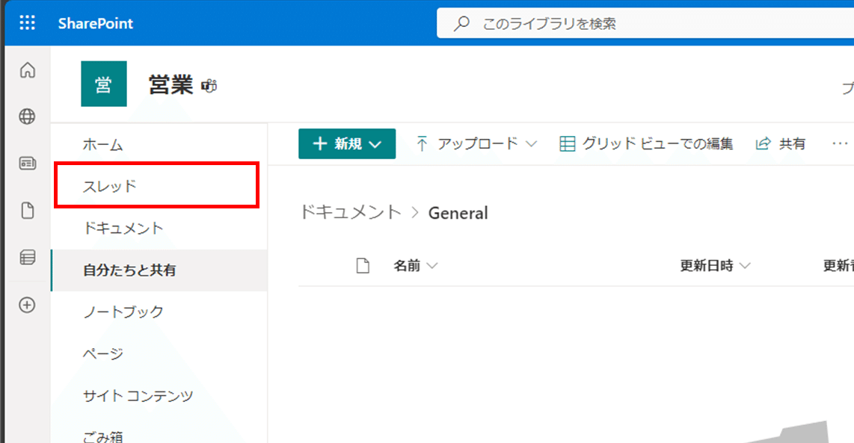The image size is (854, 443).
Task: Open My files document icon
Action: [x=28, y=211]
